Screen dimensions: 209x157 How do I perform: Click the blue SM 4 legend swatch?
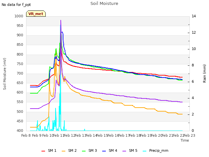click(104, 151)
